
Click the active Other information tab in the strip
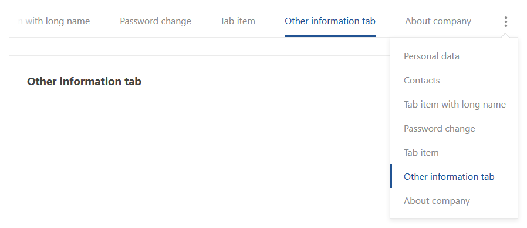click(330, 21)
